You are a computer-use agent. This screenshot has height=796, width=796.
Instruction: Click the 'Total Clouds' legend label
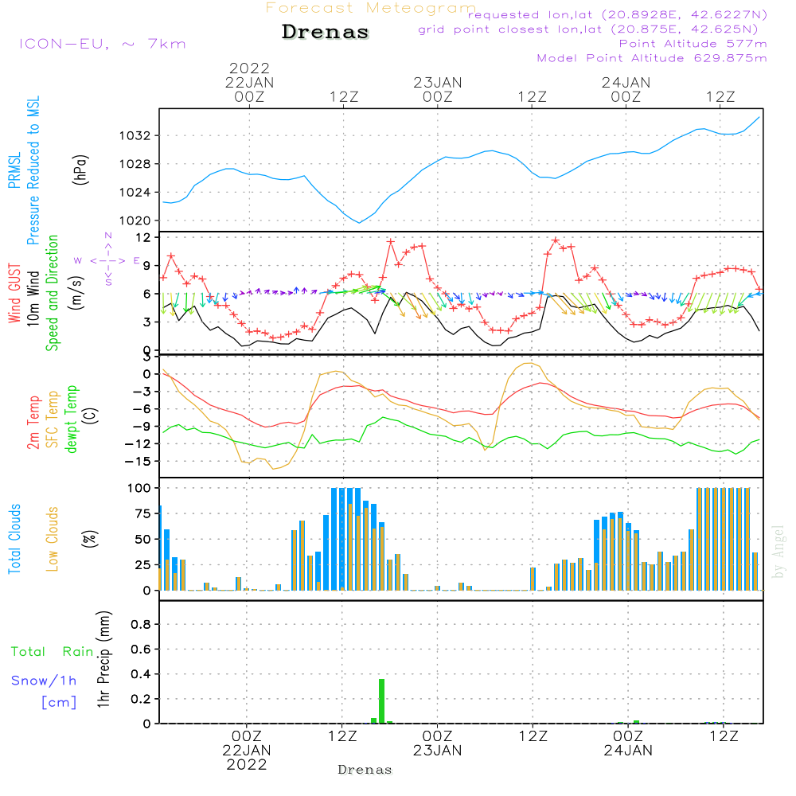tap(14, 539)
